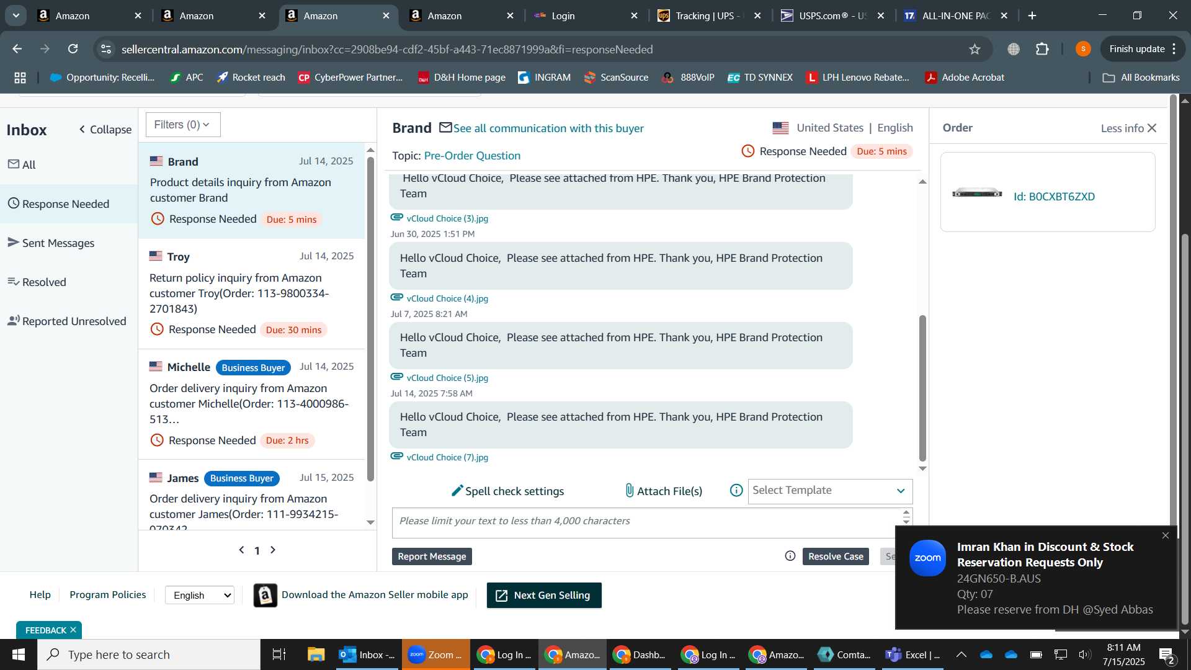Viewport: 1191px width, 670px height.
Task: Open attachment vCloud Choice (4).jpg
Action: click(x=447, y=298)
